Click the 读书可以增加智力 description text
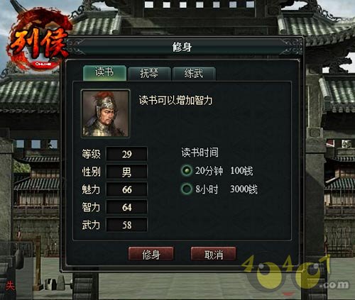 pyautogui.click(x=175, y=100)
